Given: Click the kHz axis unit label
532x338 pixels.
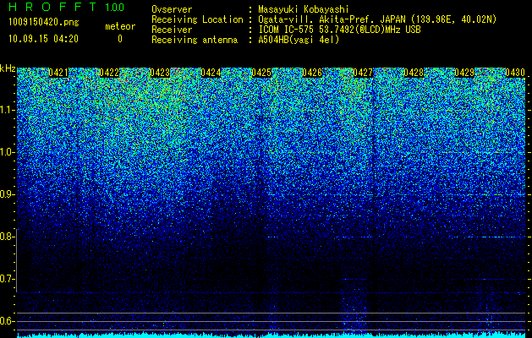Looking at the screenshot, I should click(8, 68).
